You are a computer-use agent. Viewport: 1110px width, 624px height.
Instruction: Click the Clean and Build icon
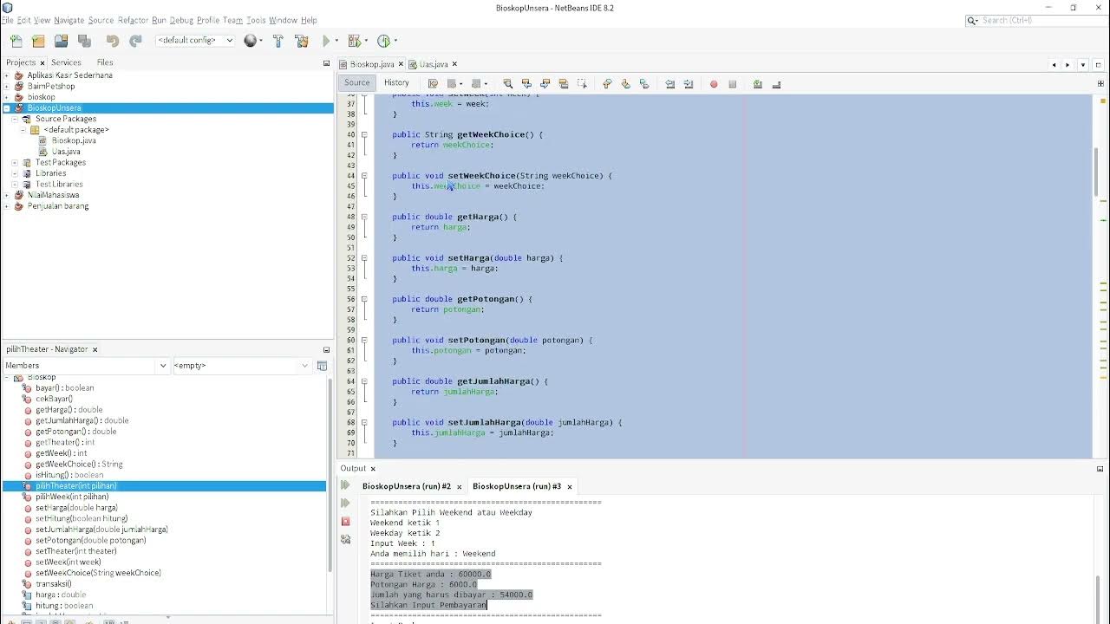[x=302, y=41]
